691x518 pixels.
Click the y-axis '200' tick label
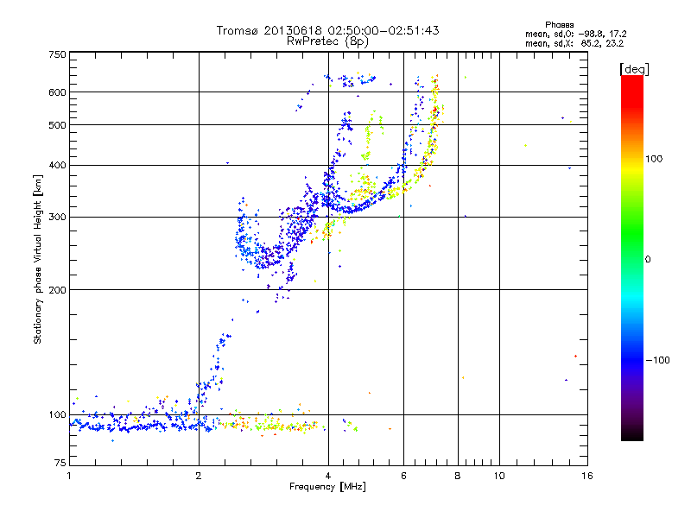(x=57, y=290)
